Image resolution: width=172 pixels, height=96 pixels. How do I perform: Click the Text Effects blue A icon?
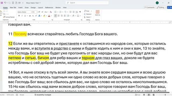[x=39, y=16]
